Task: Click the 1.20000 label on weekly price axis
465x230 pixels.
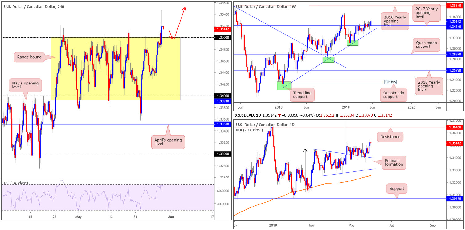Action: [x=455, y=101]
